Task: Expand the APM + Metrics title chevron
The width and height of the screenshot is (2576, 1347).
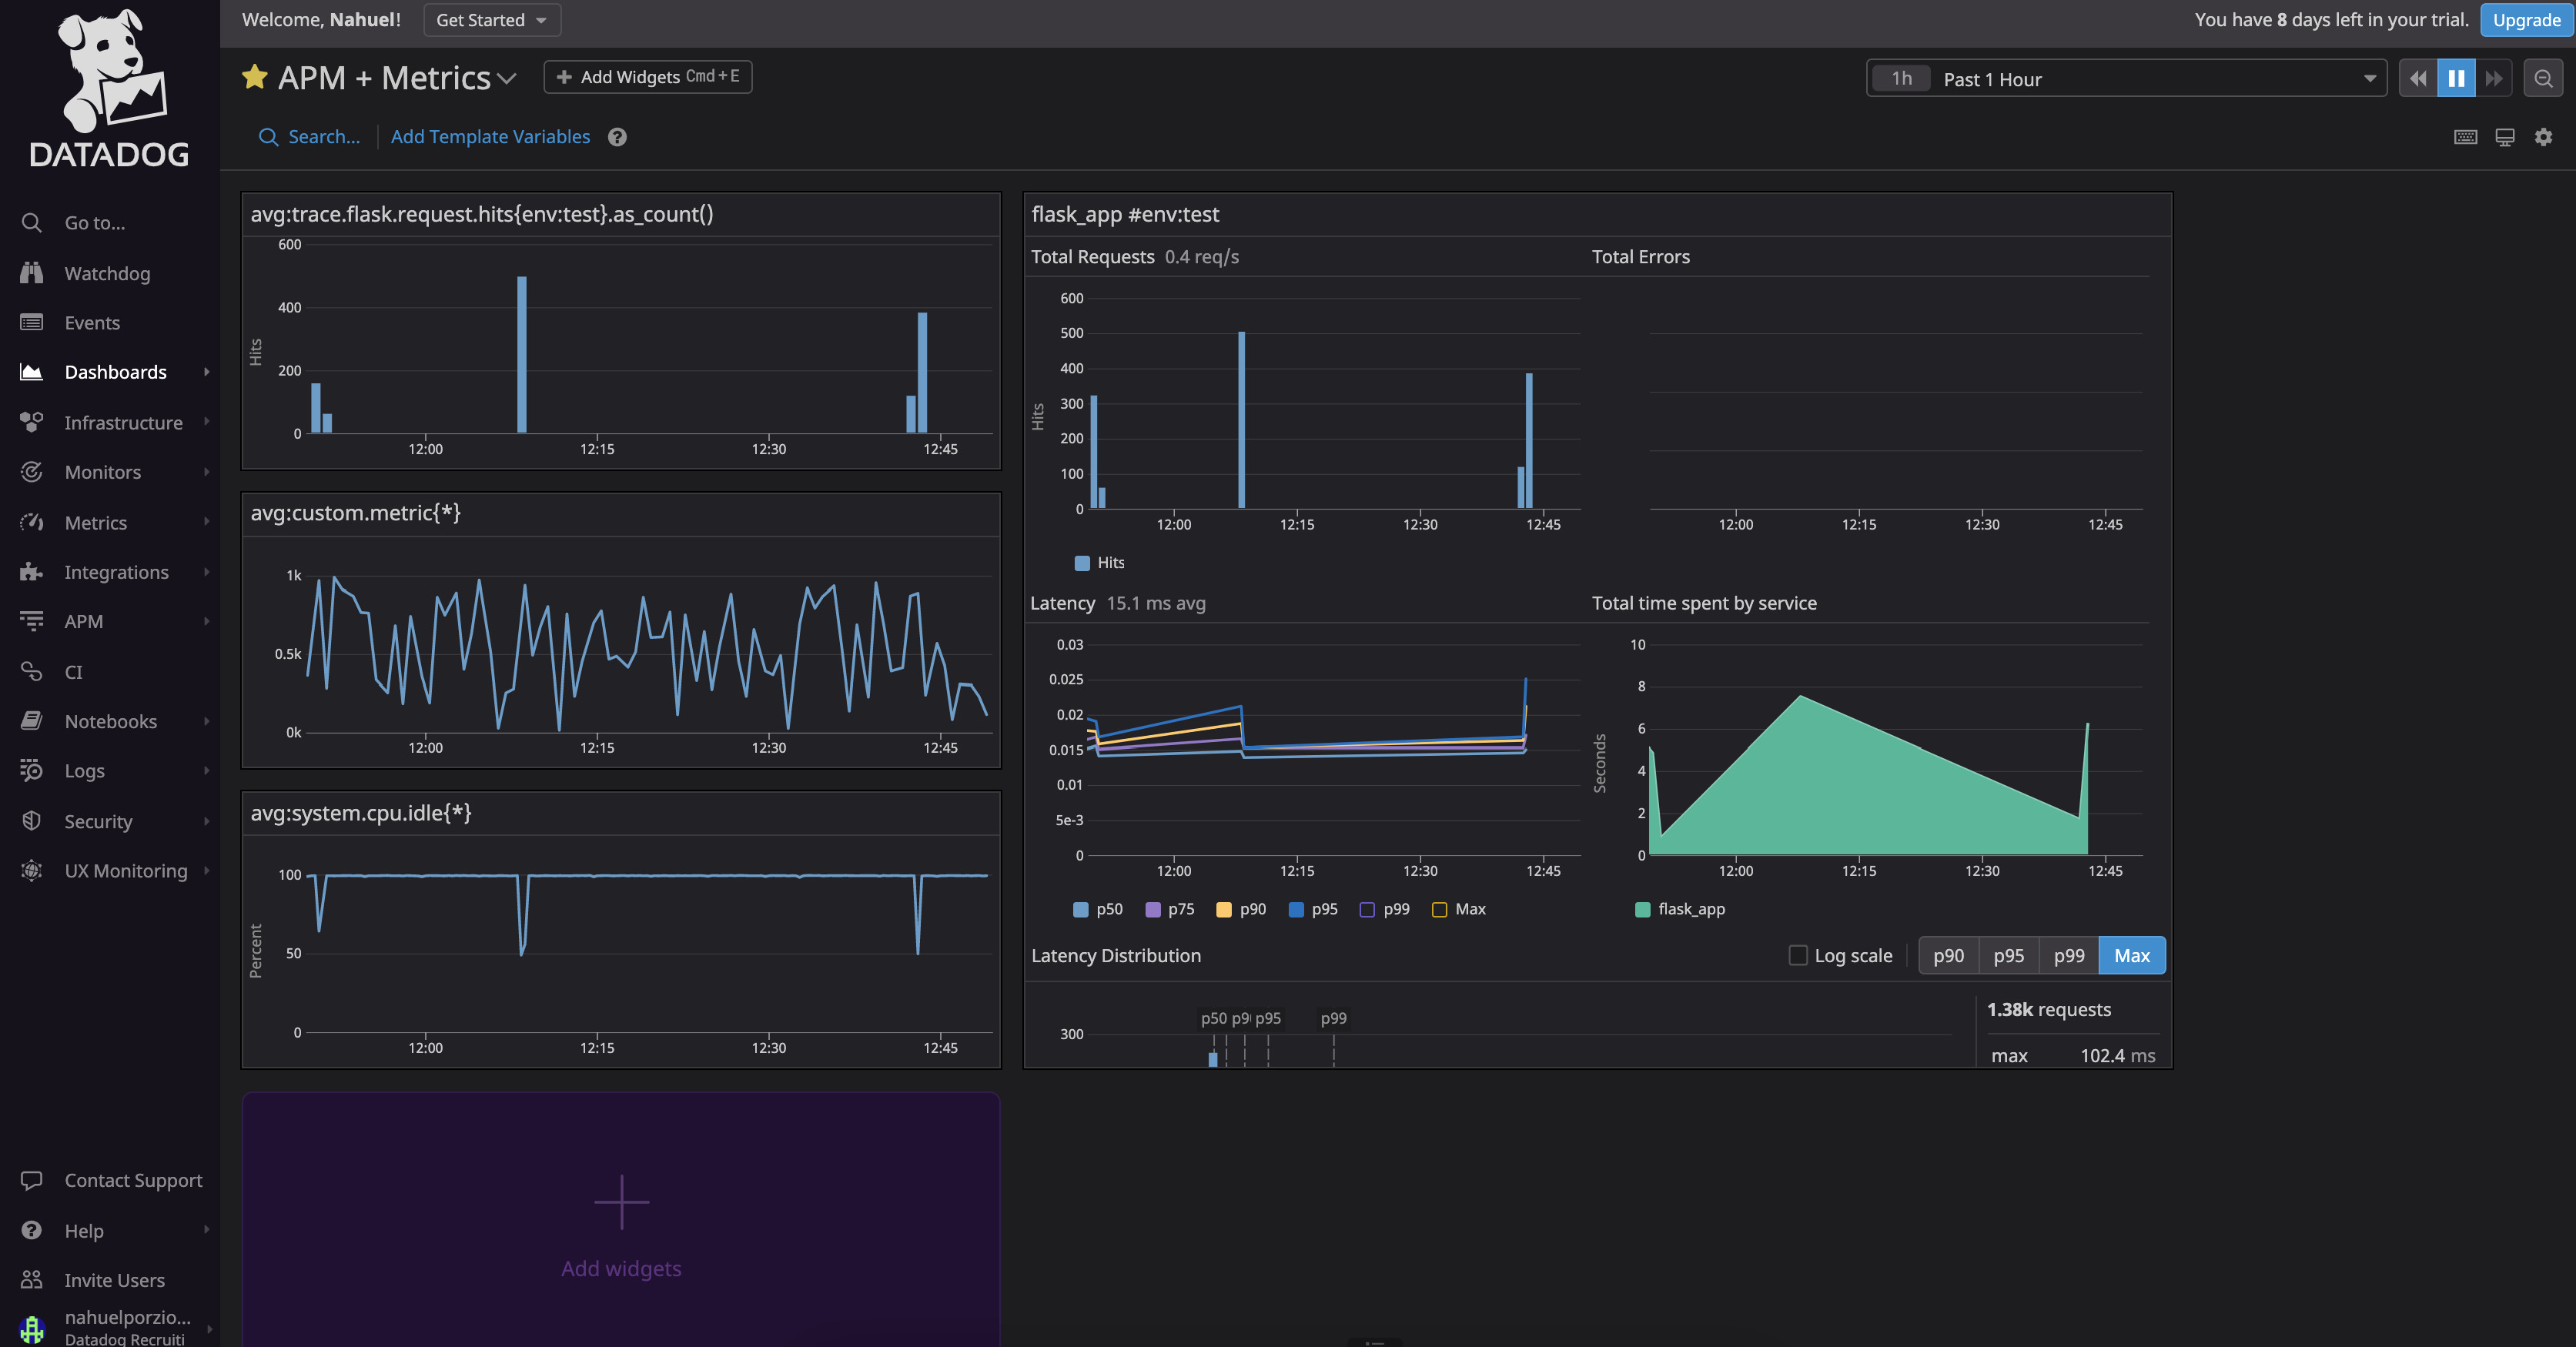Action: [506, 79]
